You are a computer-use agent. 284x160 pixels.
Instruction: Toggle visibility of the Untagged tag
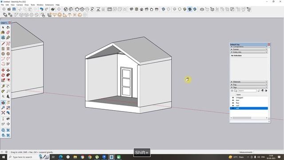coord(233,98)
